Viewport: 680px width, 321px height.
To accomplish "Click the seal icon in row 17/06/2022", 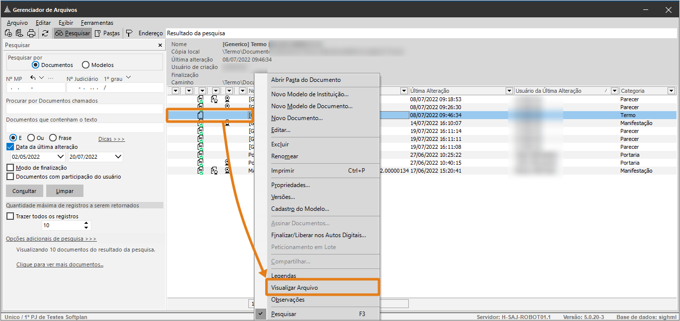I will tap(227, 171).
